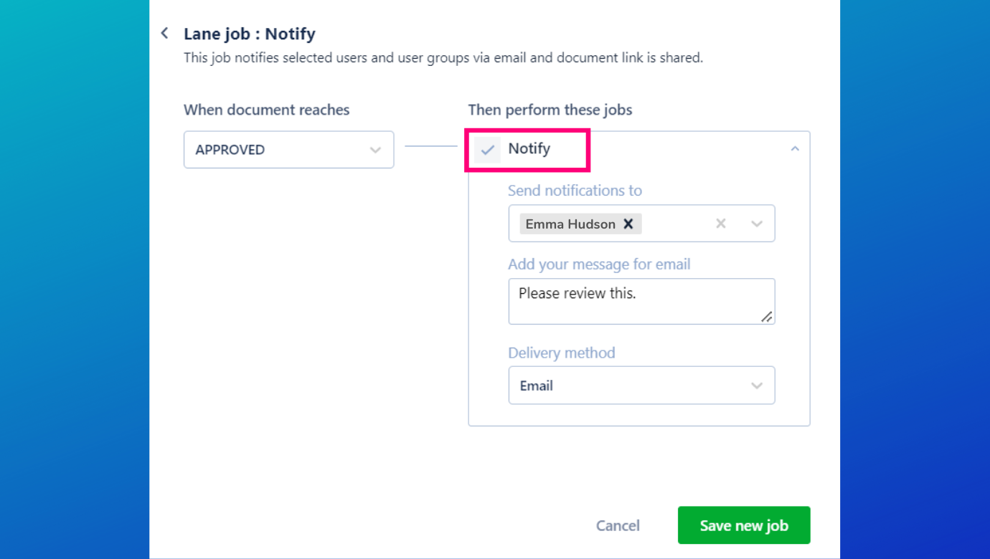The height and width of the screenshot is (559, 990).
Task: Open the Delivery method dropdown
Action: (x=641, y=385)
